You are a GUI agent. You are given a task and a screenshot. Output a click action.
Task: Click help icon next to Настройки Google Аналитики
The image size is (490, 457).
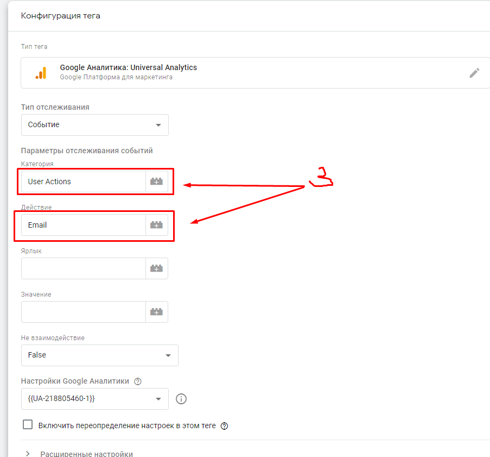[x=138, y=381]
